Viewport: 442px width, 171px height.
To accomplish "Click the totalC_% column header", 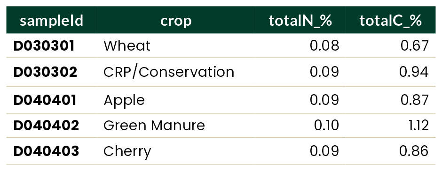I will click(391, 21).
